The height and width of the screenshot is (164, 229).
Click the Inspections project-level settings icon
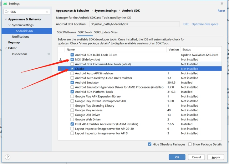click(48, 54)
